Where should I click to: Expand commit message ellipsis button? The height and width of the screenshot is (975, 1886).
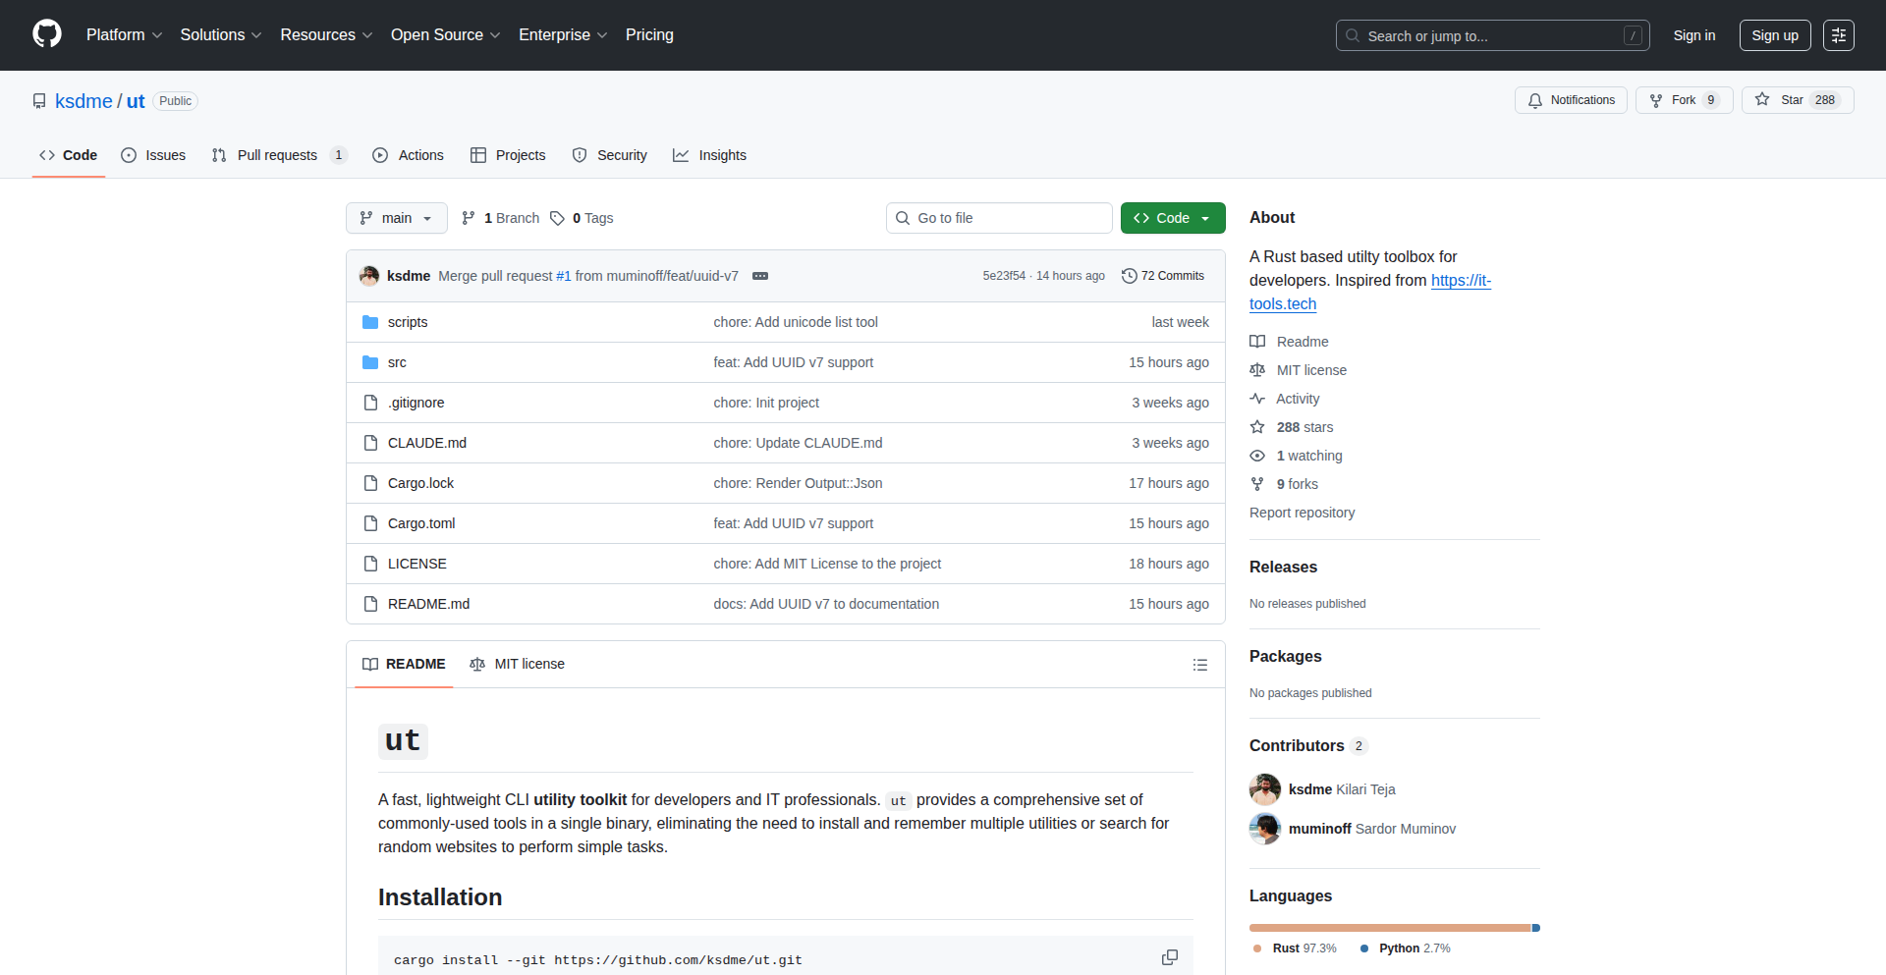[x=760, y=276]
